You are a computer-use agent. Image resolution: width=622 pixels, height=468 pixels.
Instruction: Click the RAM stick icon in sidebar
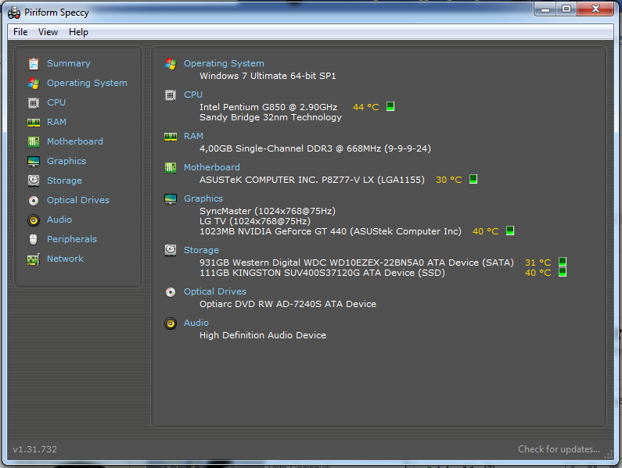click(34, 123)
